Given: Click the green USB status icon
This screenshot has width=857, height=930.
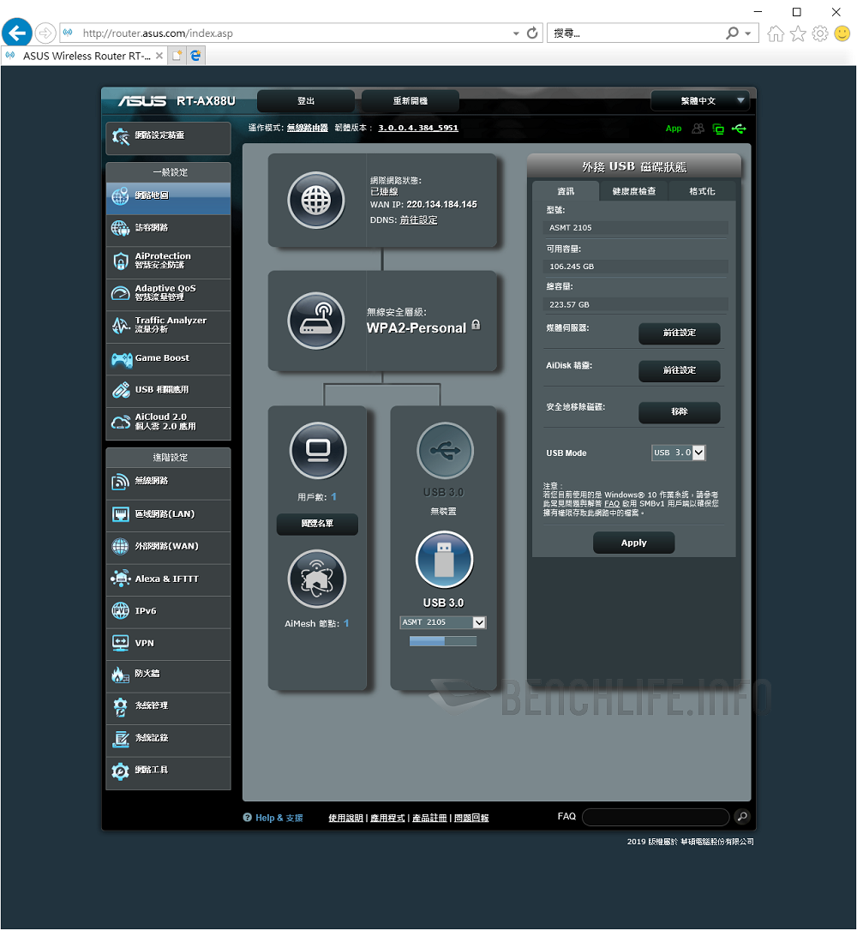Looking at the screenshot, I should click(x=739, y=129).
